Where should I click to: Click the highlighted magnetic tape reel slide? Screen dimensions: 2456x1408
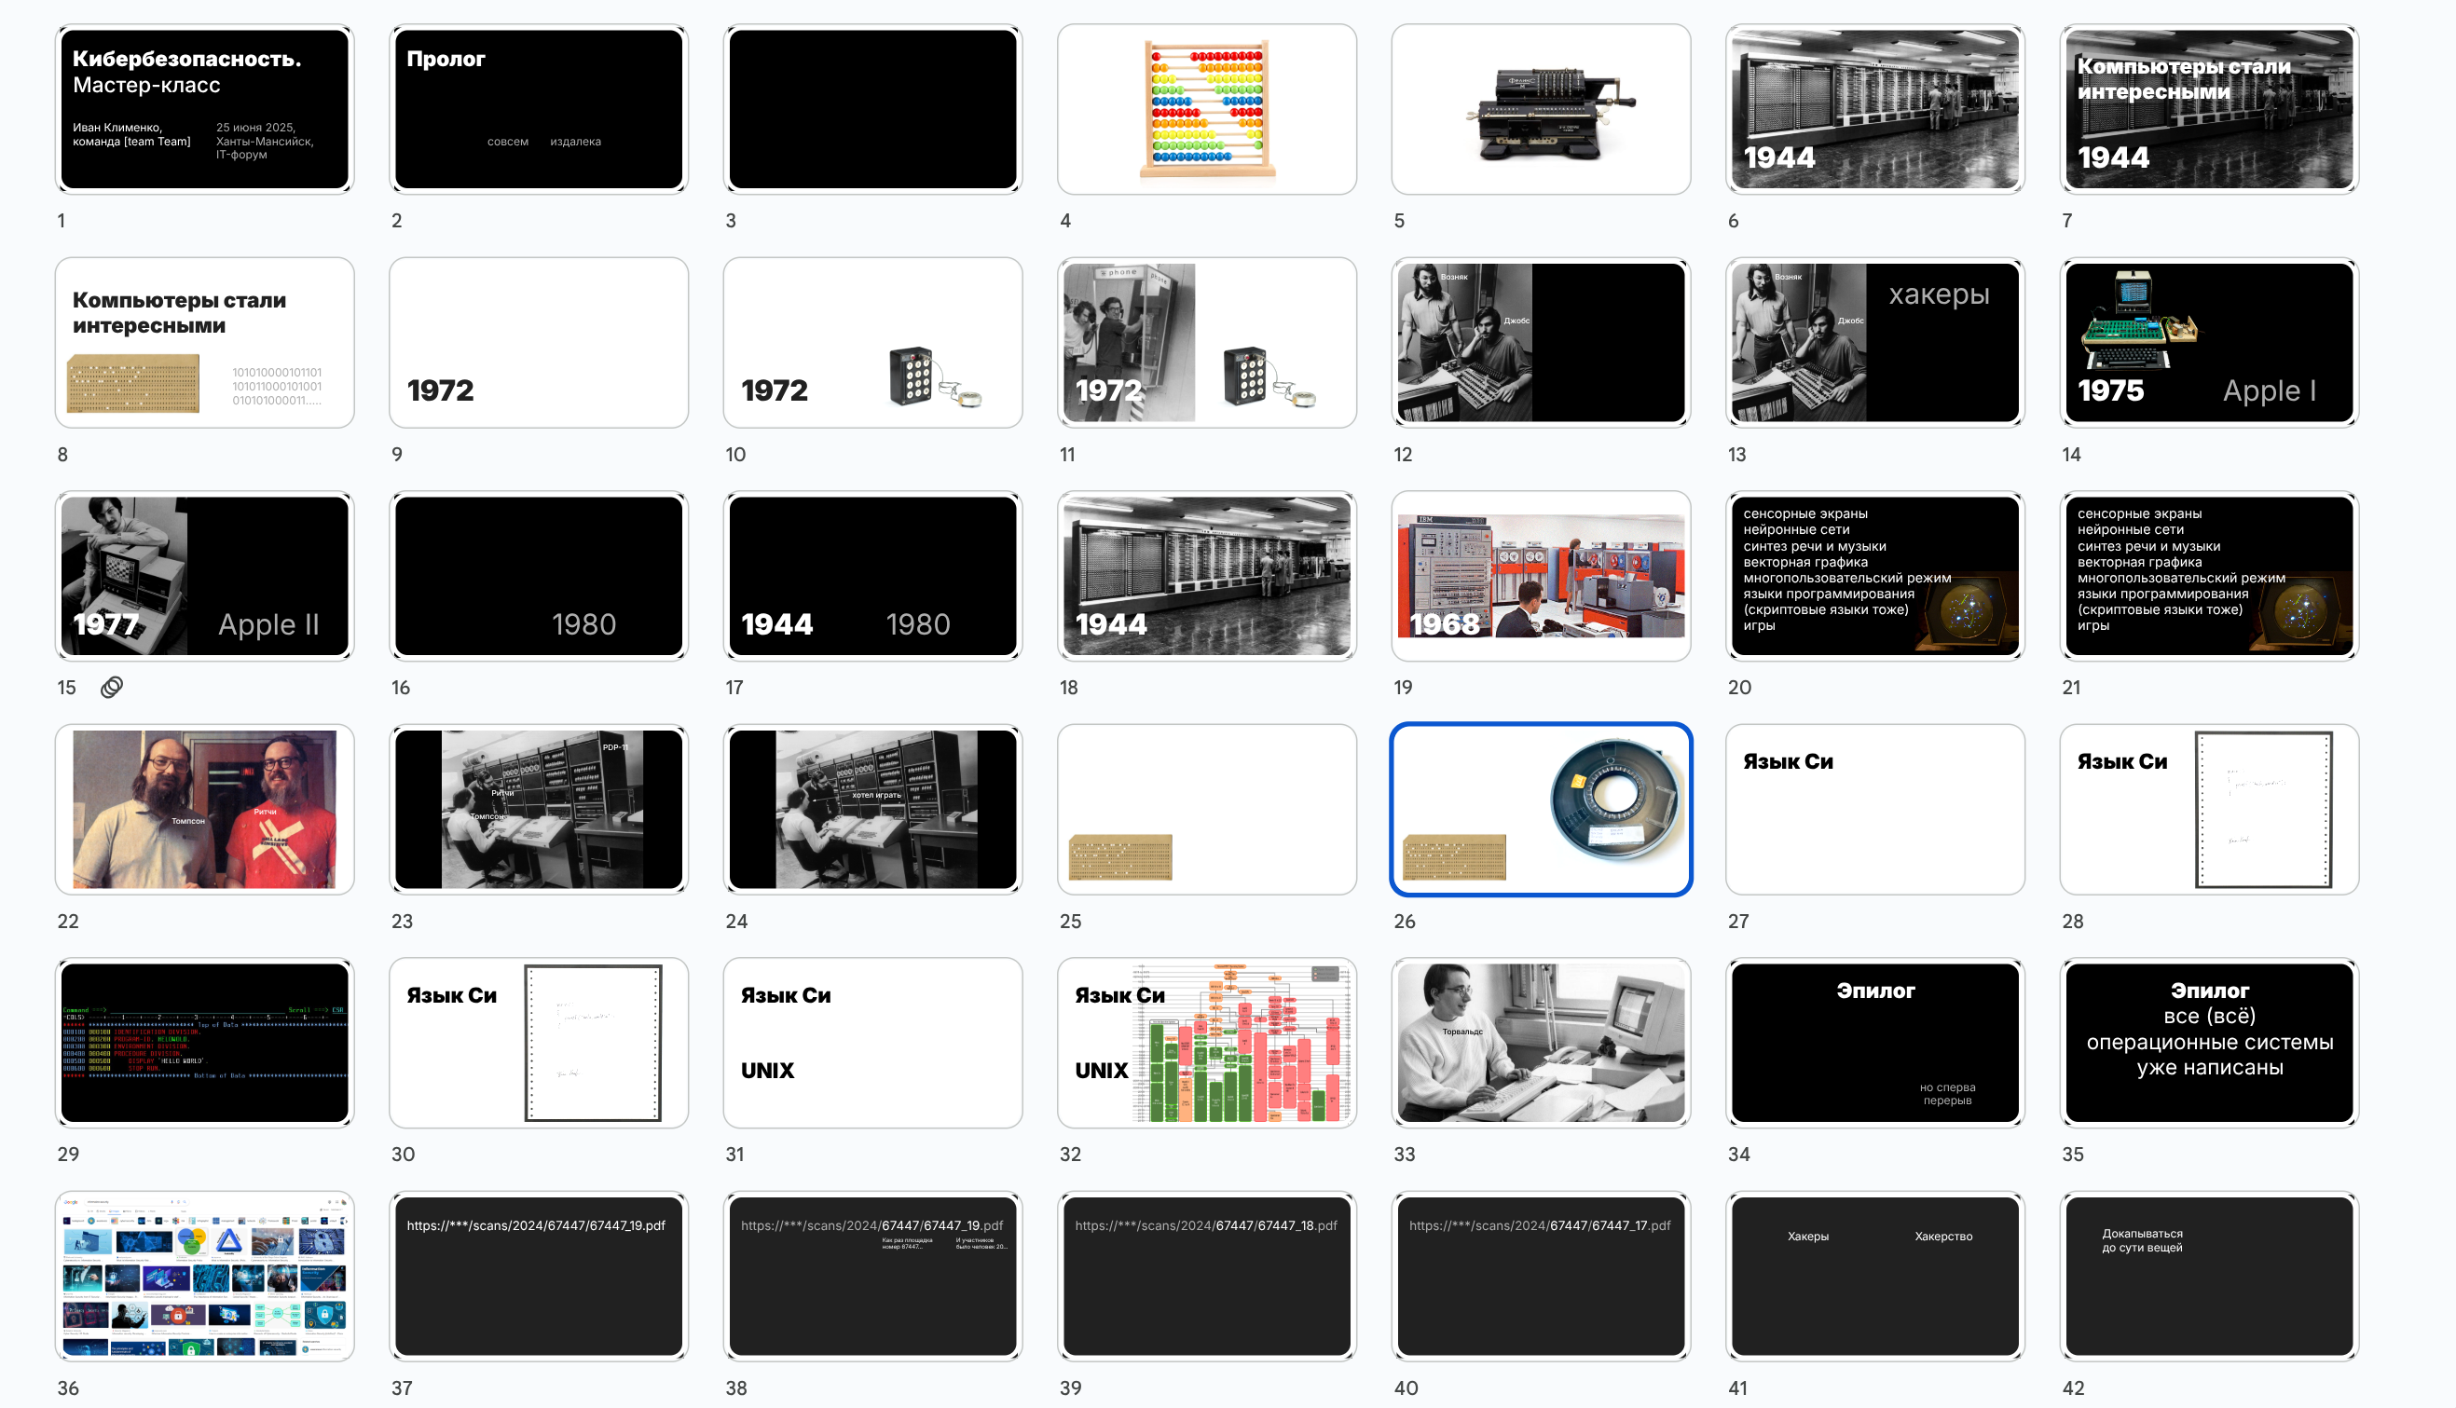[x=1540, y=810]
